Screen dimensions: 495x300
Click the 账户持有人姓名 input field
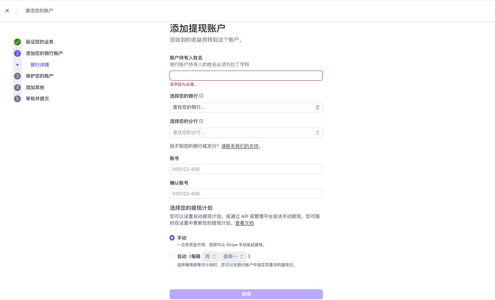[246, 75]
